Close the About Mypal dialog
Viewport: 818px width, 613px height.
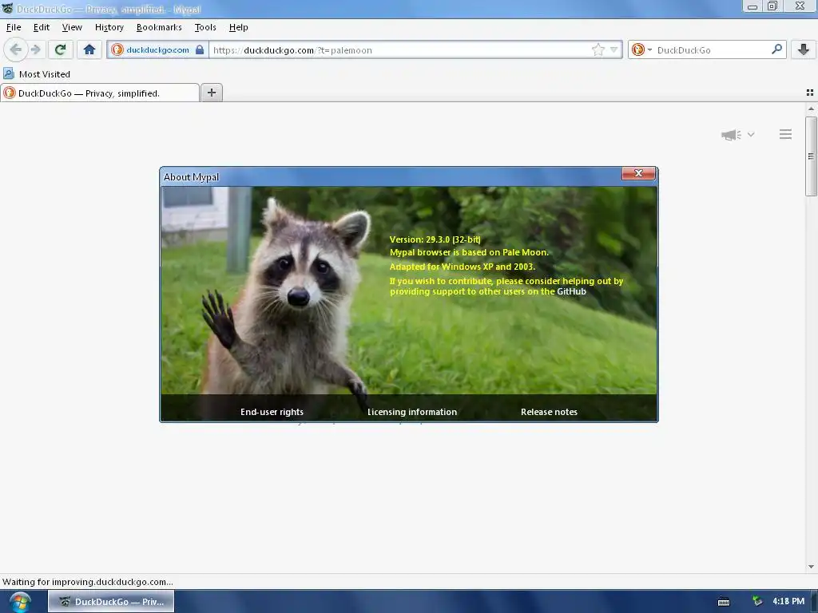coord(638,173)
